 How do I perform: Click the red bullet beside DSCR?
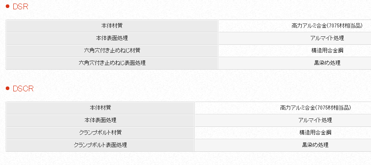(8, 88)
